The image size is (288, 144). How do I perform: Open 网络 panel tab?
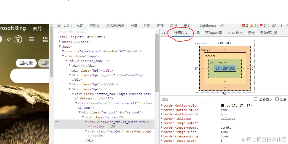click(134, 26)
